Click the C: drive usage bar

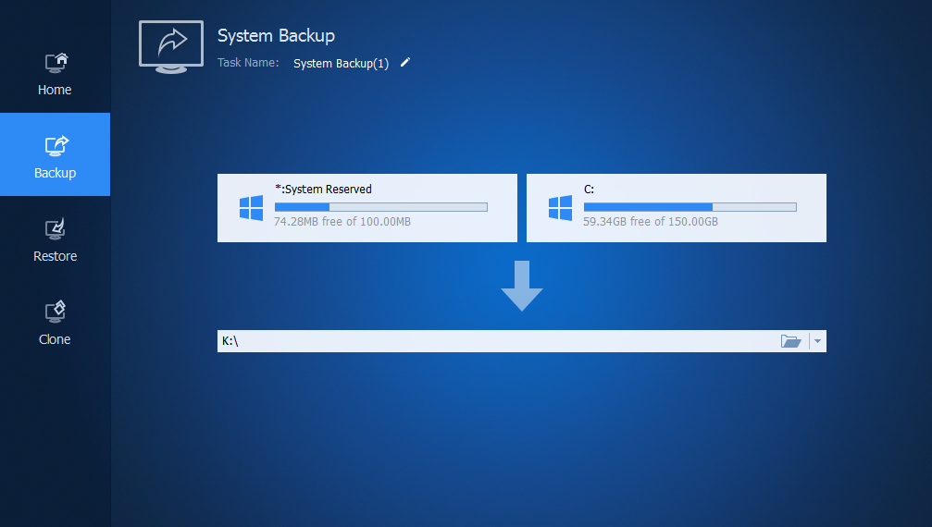[690, 207]
